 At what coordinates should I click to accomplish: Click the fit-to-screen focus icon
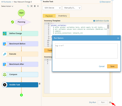pyautogui.click(x=32, y=6)
